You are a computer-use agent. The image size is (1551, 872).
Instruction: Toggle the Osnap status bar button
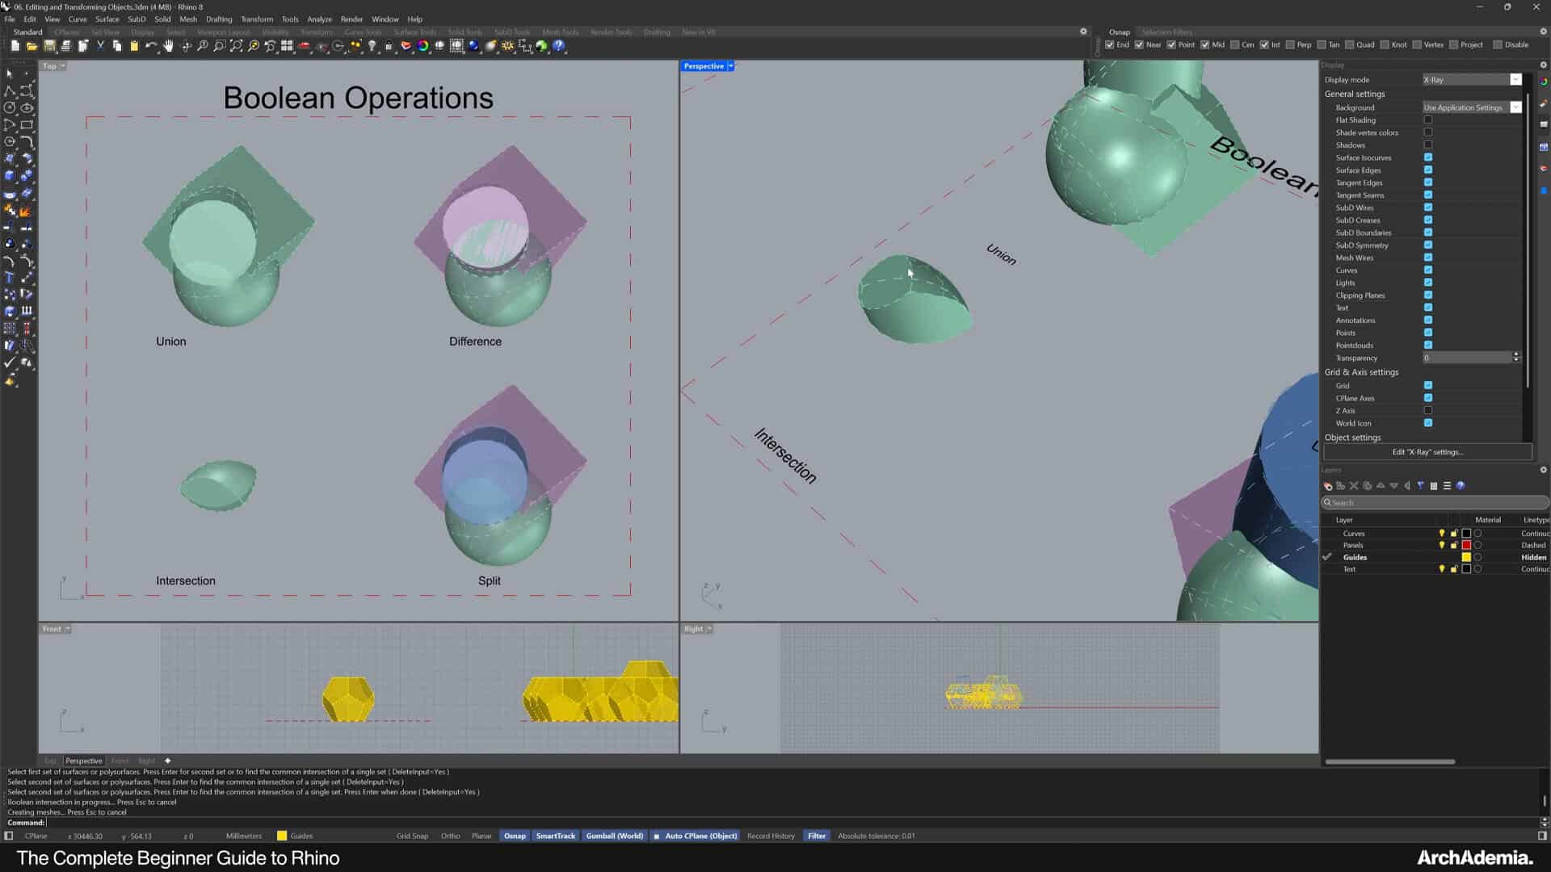pos(515,836)
